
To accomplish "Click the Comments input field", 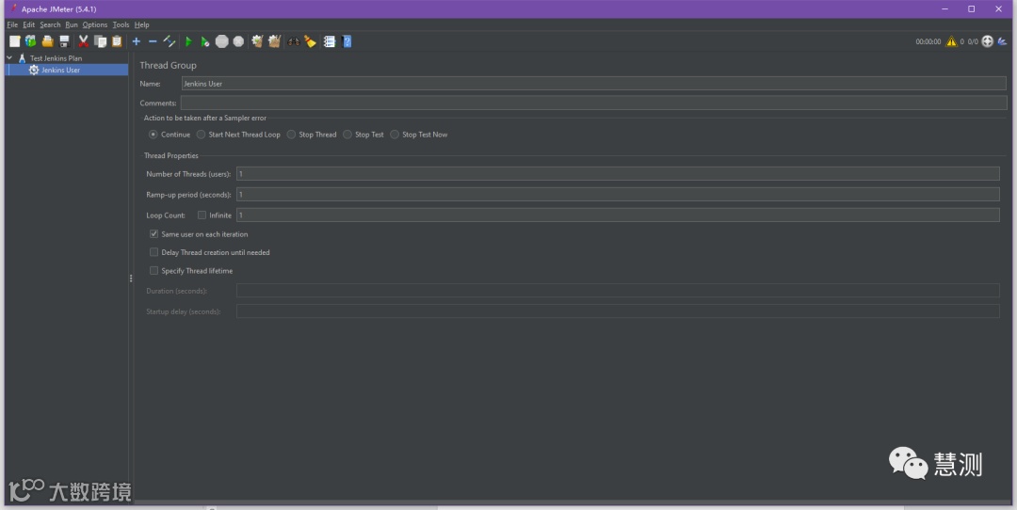I will click(x=593, y=104).
